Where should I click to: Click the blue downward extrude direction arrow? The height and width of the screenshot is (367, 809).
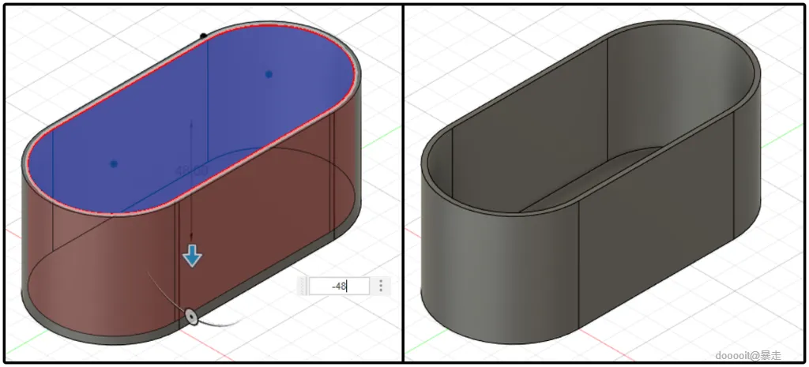[x=193, y=256]
